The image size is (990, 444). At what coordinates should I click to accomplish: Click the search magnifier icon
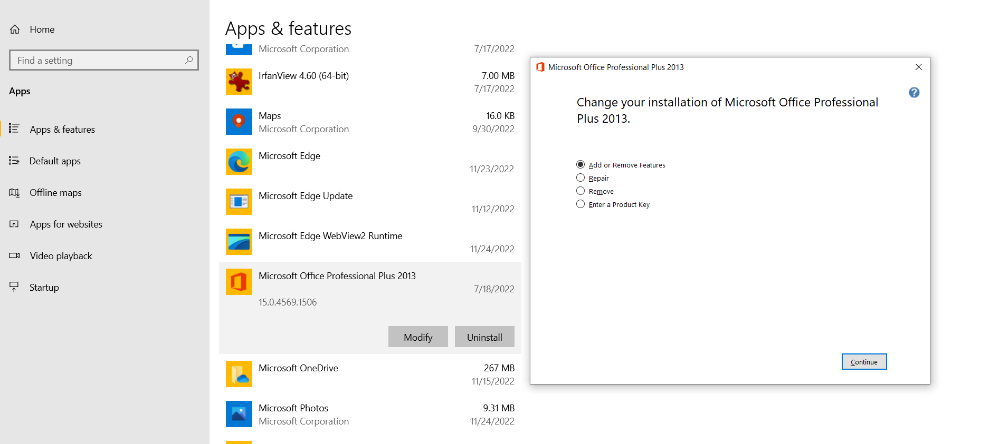point(188,60)
